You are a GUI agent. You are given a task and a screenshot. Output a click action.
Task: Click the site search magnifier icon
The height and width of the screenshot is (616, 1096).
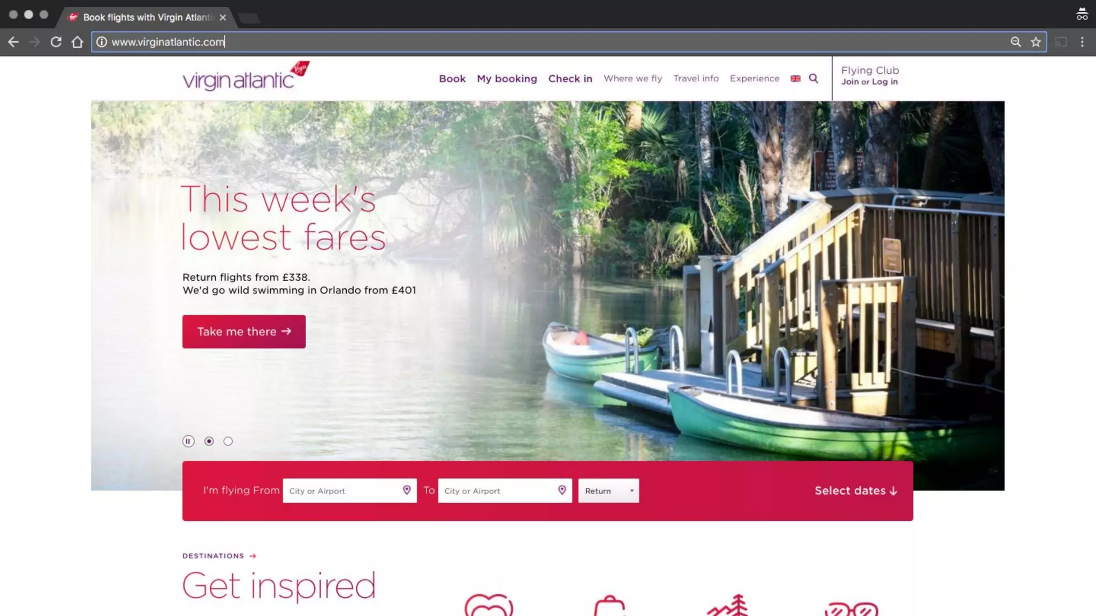click(813, 79)
